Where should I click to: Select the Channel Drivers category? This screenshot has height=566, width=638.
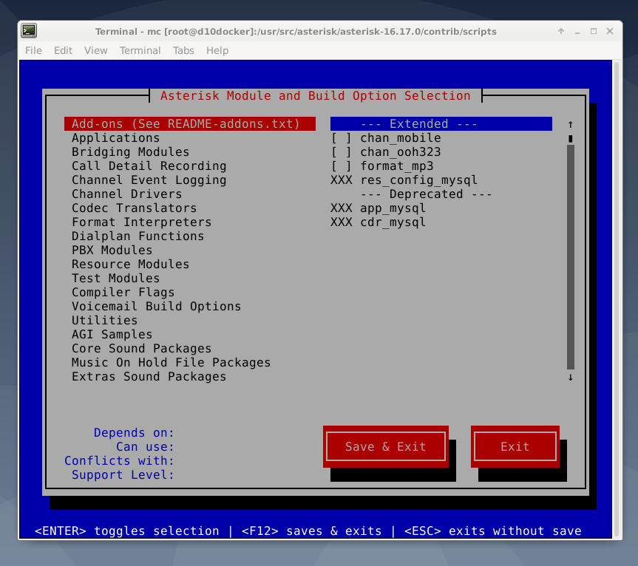pyautogui.click(x=126, y=194)
